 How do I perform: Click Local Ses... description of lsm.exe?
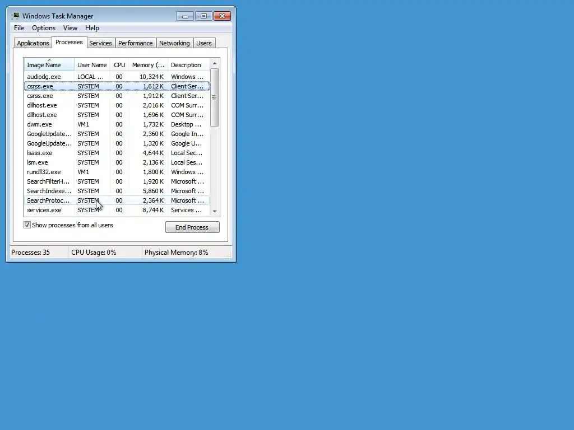coord(187,162)
